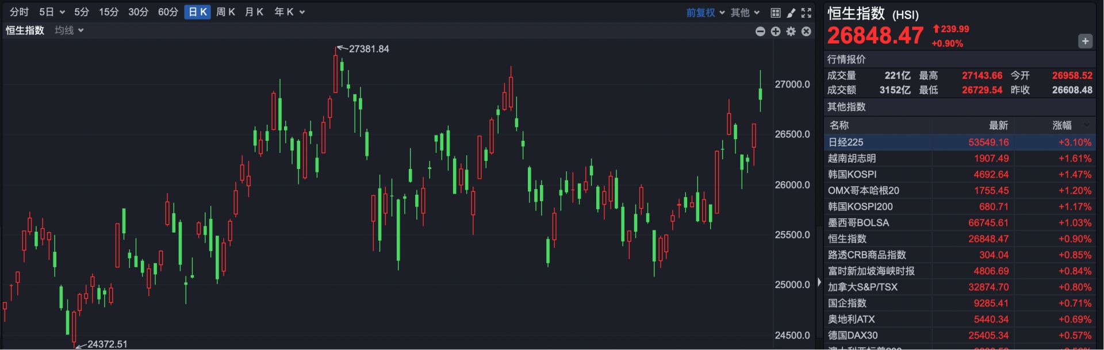Expand the 其他 options dropdown
This screenshot has width=1104, height=350.
745,13
